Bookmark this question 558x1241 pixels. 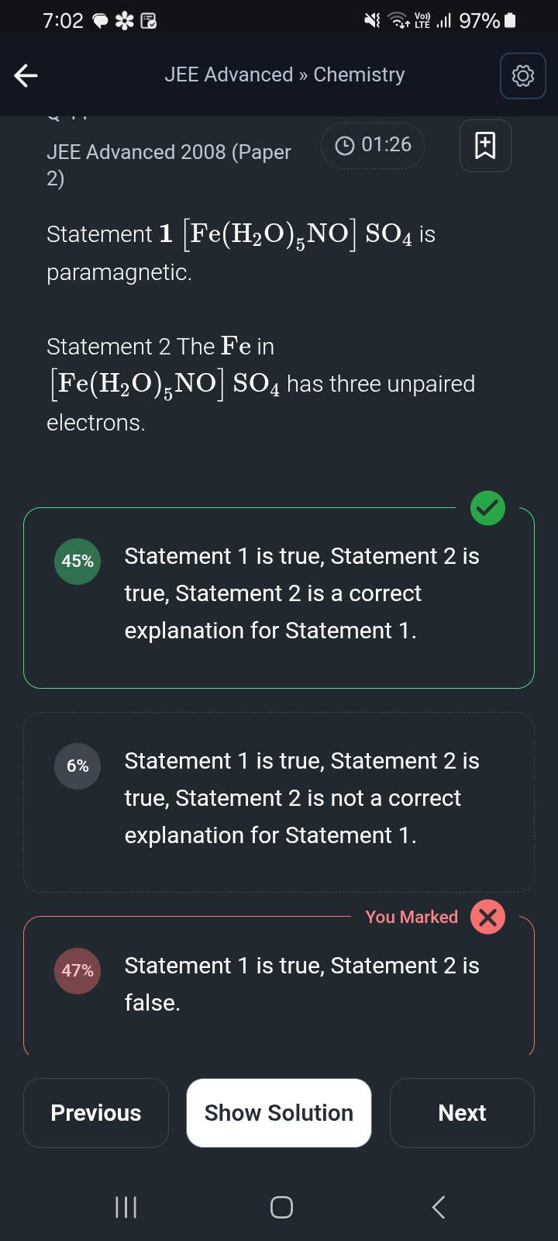click(x=485, y=145)
